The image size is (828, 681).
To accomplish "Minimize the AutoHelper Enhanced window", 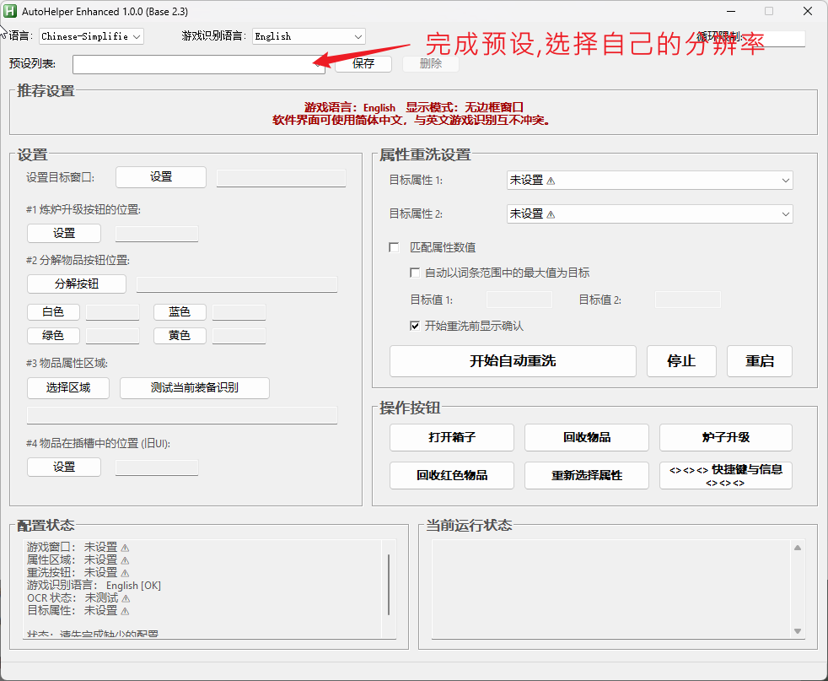I will [731, 11].
